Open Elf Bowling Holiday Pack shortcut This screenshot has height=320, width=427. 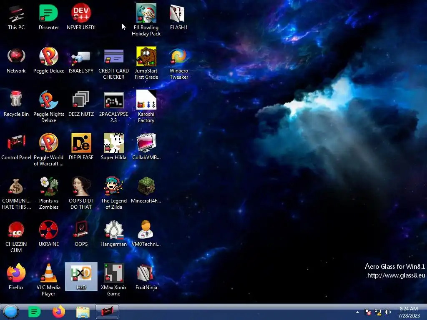[146, 20]
